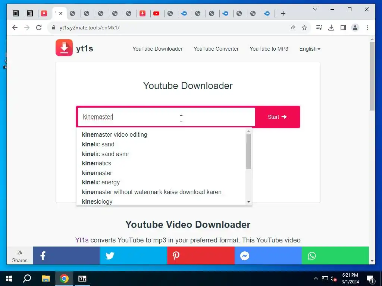Click the network tray icon
Image resolution: width=382 pixels, height=286 pixels.
(325, 279)
